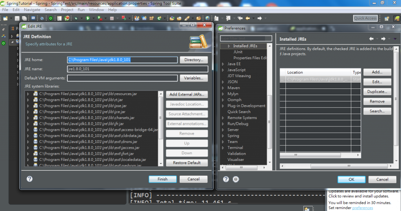Click the Stop square toolbar icon
Image resolution: width=401 pixels, height=211 pixels.
point(112,18)
